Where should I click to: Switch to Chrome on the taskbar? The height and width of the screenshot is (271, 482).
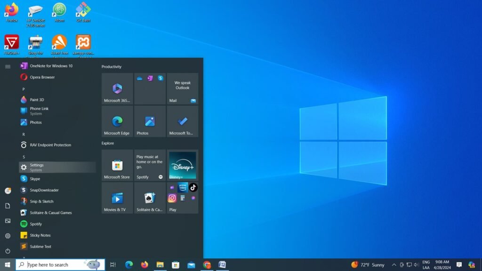(207, 264)
